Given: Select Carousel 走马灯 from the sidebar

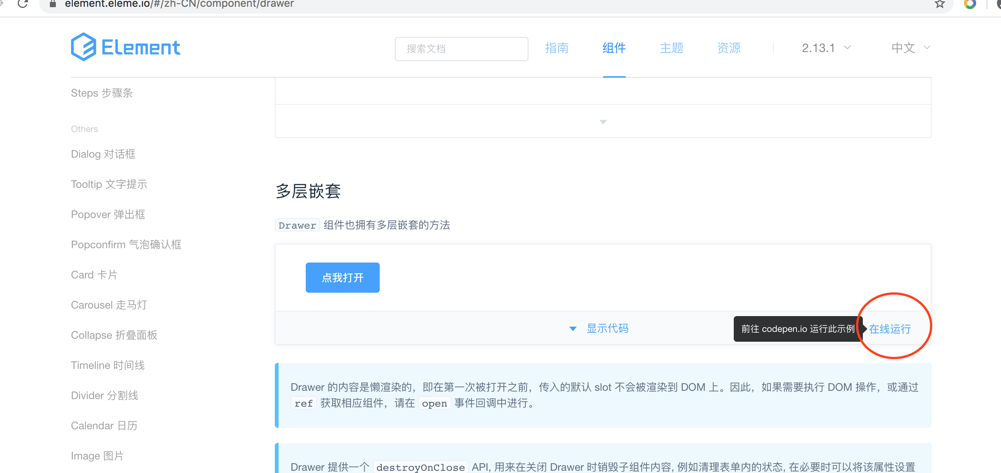Looking at the screenshot, I should pyautogui.click(x=108, y=305).
